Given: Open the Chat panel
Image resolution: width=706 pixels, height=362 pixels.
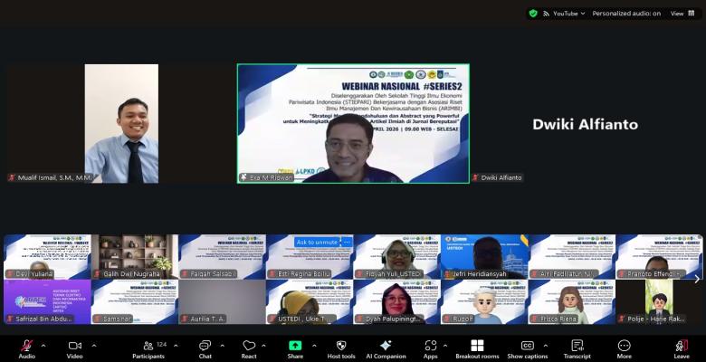Looking at the screenshot, I should [x=205, y=348].
